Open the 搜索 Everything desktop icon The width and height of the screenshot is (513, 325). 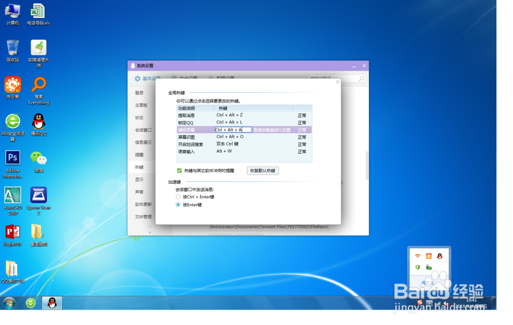click(38, 91)
